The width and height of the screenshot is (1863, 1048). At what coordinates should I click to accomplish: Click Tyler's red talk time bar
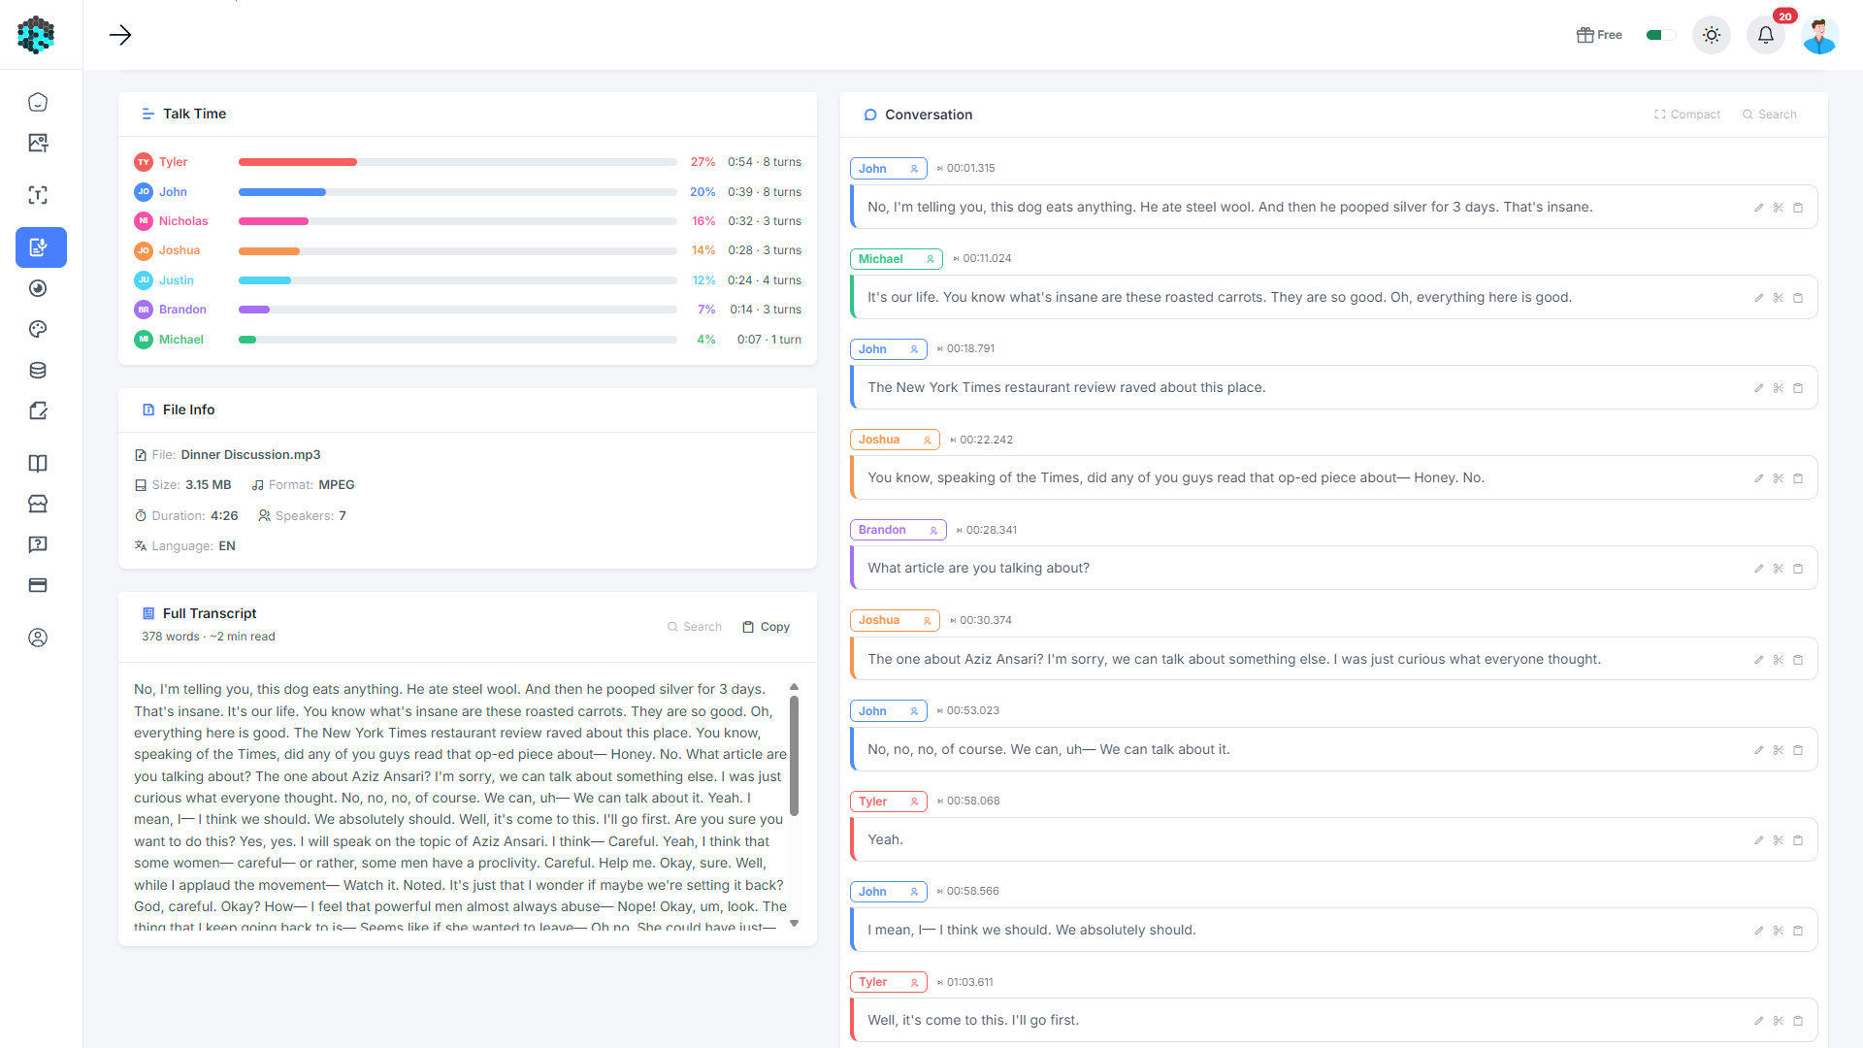point(297,162)
